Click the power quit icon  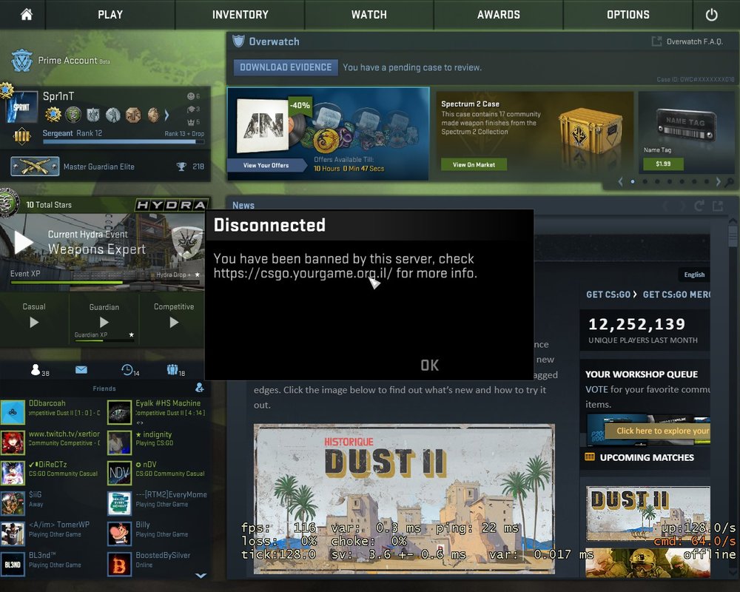711,15
